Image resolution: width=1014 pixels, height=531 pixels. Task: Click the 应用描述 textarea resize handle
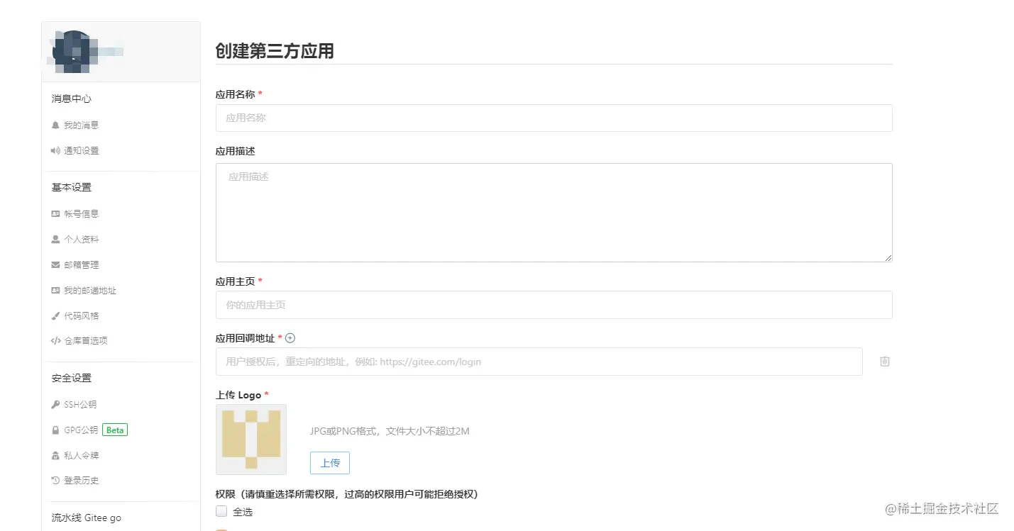pyautogui.click(x=887, y=257)
